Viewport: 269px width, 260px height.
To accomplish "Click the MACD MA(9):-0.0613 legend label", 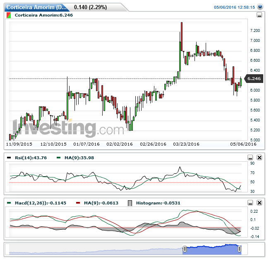I will click(x=101, y=203).
